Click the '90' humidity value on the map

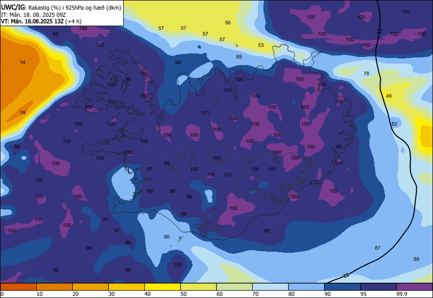(167, 236)
